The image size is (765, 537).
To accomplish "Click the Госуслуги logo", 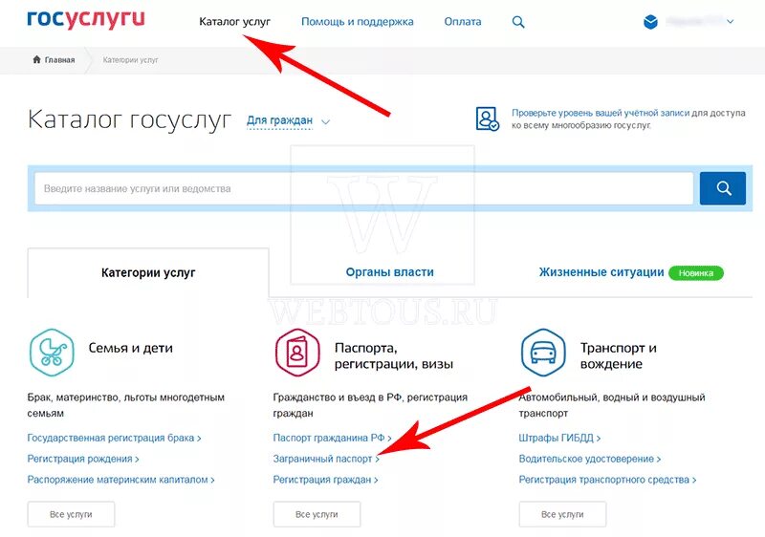I will click(x=86, y=18).
